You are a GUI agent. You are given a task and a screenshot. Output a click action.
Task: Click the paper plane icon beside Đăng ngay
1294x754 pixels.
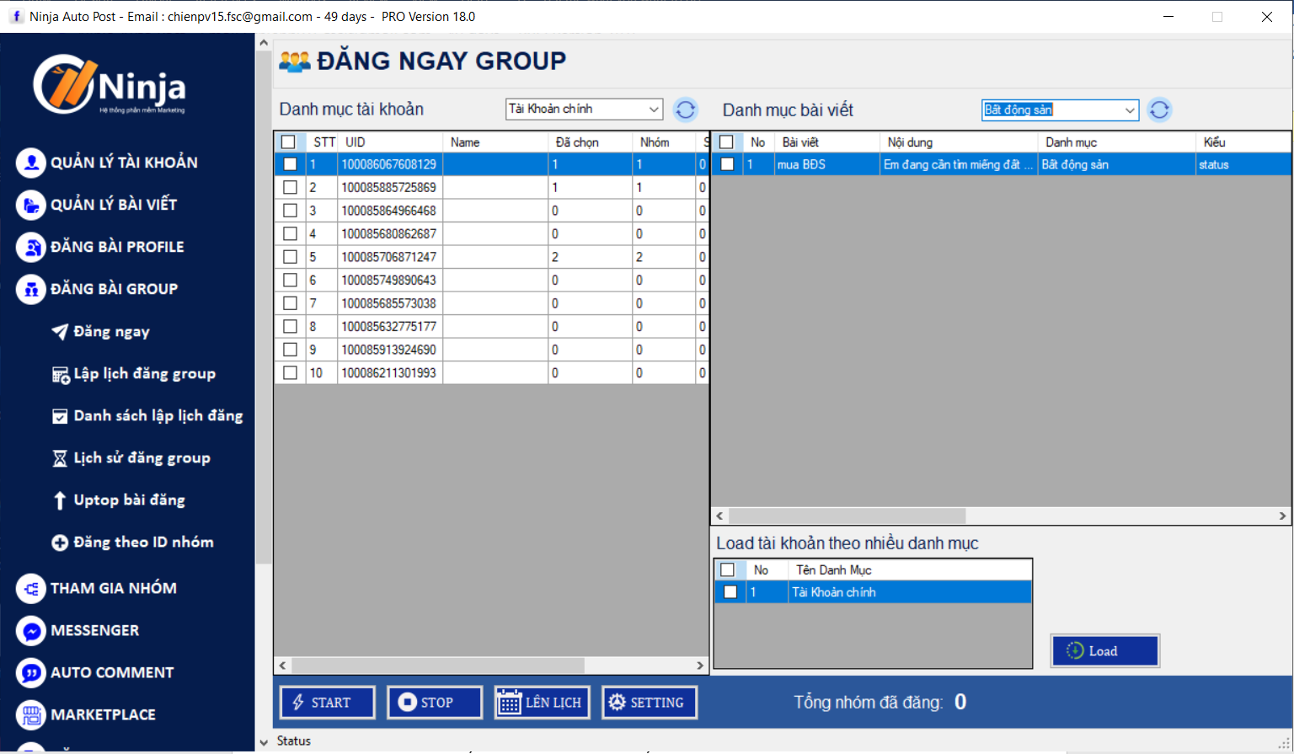pos(60,332)
